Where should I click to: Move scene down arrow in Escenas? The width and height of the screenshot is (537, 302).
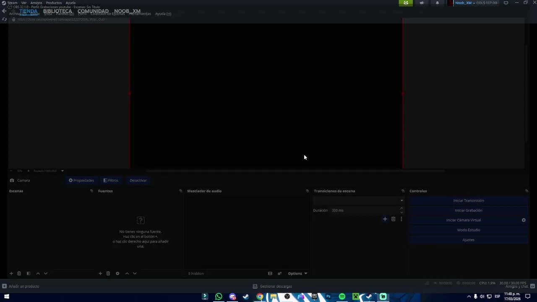pos(46,273)
